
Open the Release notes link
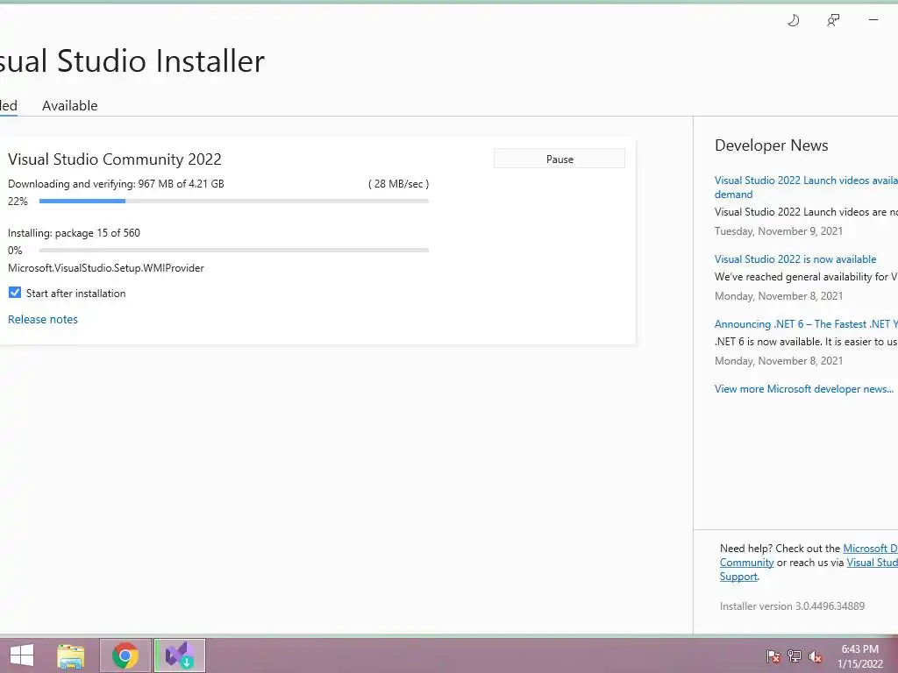(43, 319)
